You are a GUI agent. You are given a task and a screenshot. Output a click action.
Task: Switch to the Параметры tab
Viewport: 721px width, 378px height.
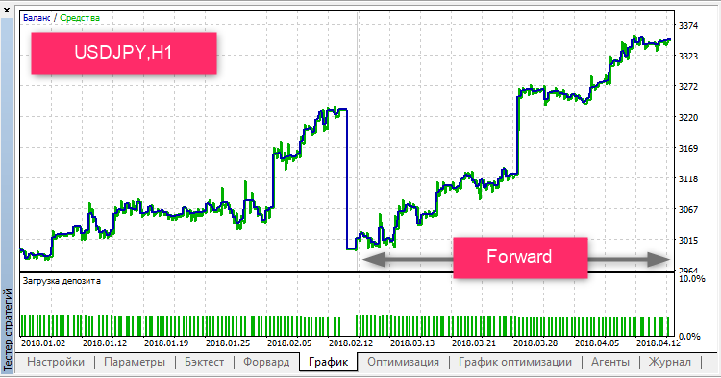point(135,362)
